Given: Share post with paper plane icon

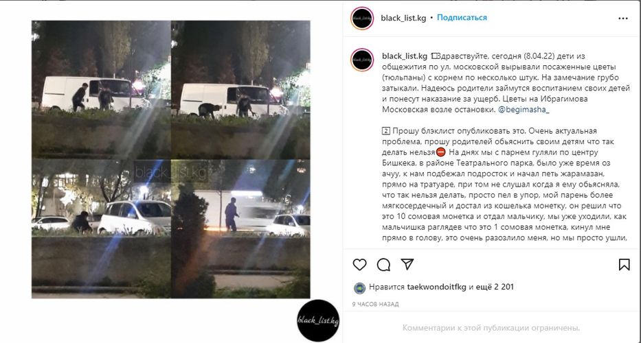Looking at the screenshot, I should (x=407, y=264).
